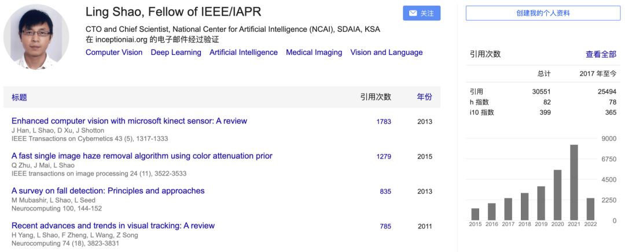Sort articles by 标题 header
The width and height of the screenshot is (625, 252).
[x=19, y=97]
